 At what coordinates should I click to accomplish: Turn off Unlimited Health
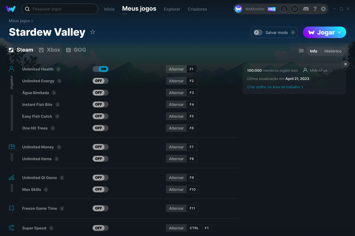pyautogui.click(x=101, y=69)
